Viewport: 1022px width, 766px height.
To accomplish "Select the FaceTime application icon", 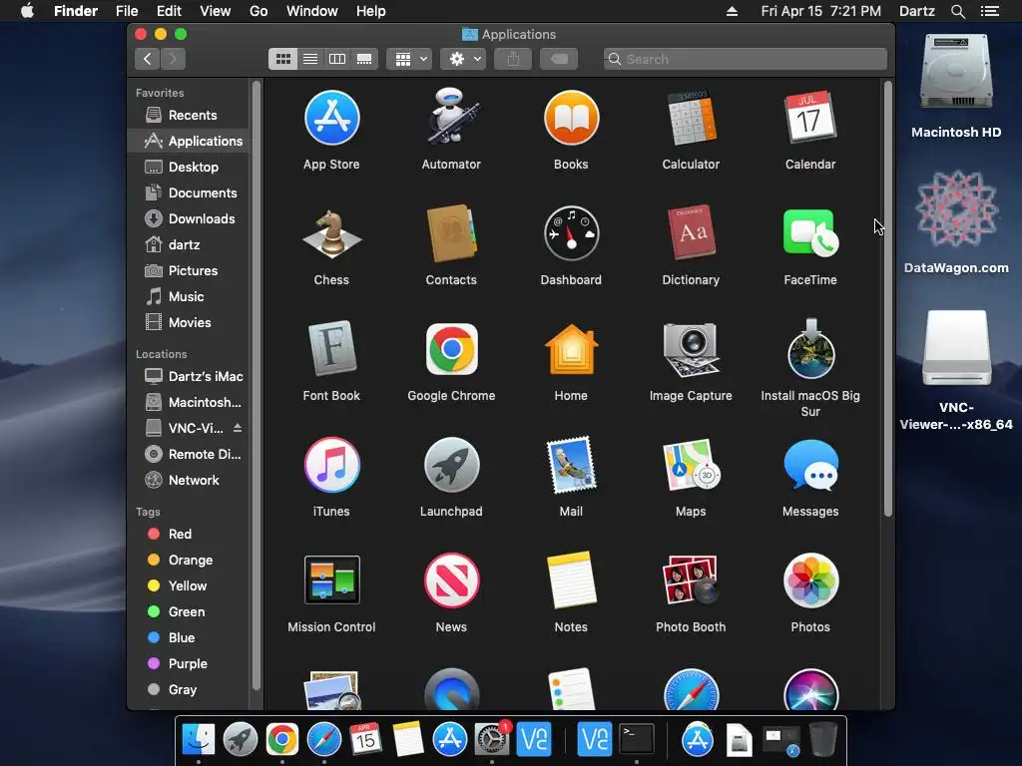I will [810, 233].
